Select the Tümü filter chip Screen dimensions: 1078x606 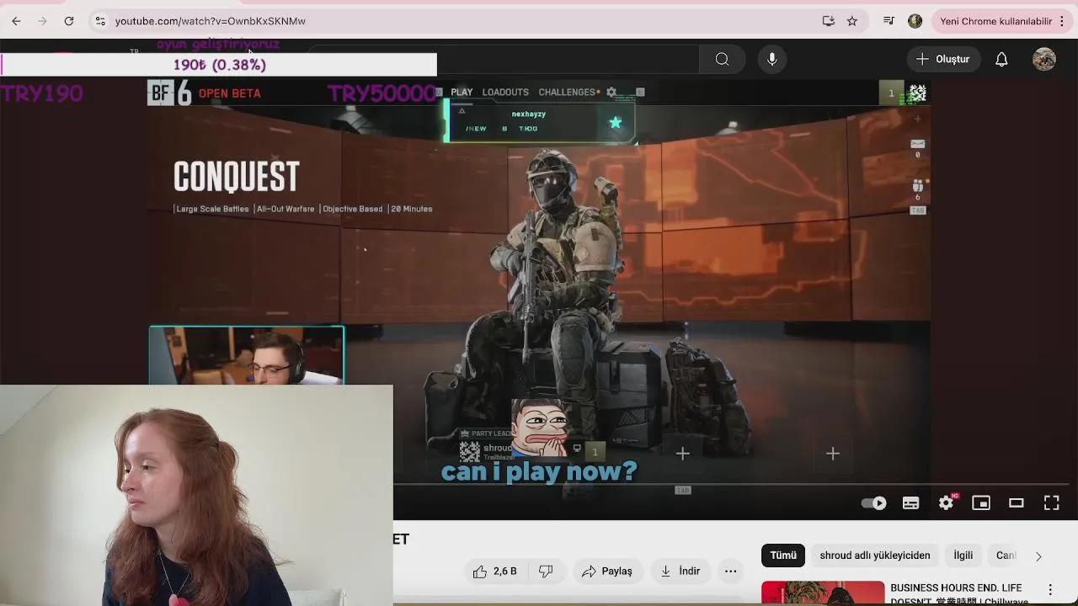[783, 555]
